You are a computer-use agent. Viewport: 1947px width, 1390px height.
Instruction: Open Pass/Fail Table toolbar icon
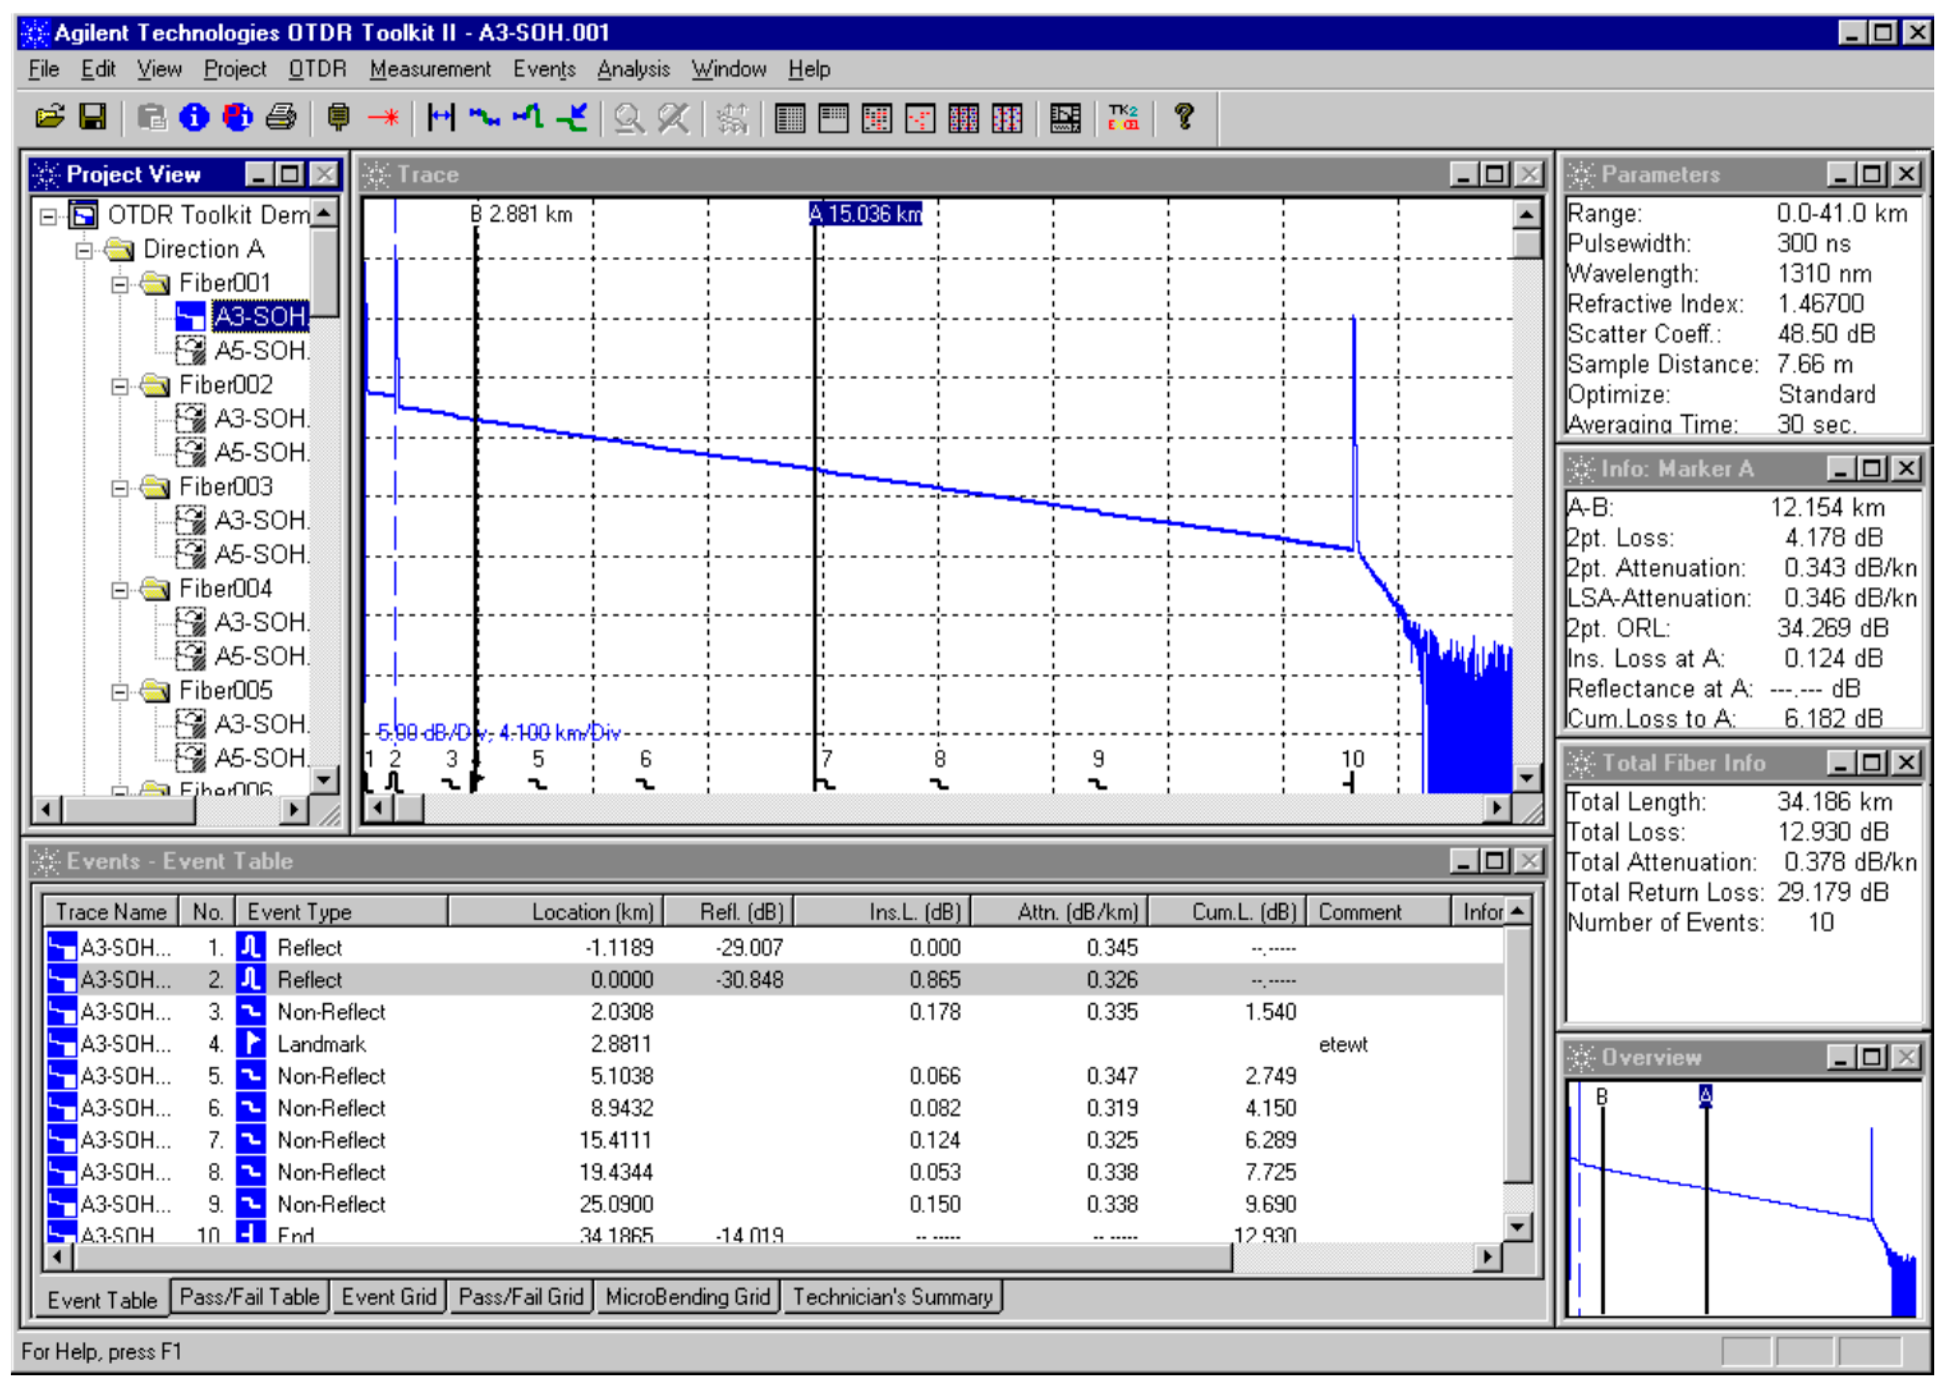pos(834,118)
